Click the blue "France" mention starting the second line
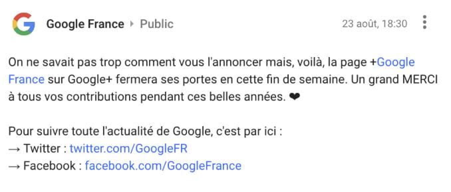Screen dimensions: 451x192 pos(26,80)
